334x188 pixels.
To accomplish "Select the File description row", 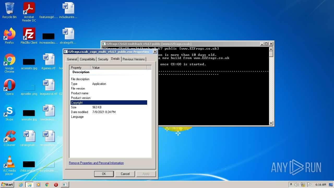I will (109, 79).
